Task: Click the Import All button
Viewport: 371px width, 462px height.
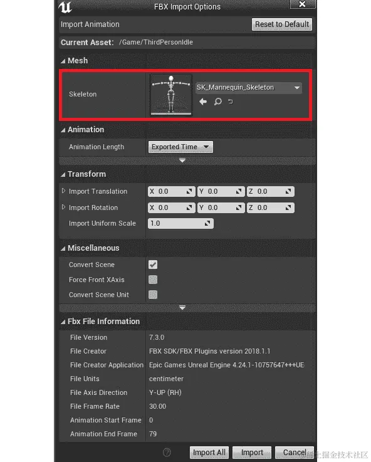Action: (x=209, y=452)
